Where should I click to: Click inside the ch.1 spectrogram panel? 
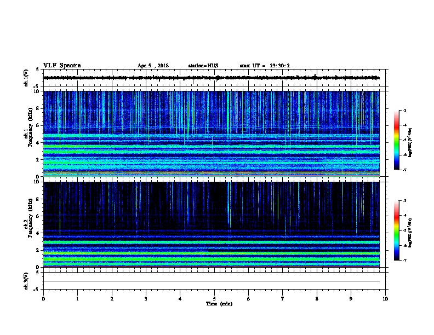pyautogui.click(x=212, y=134)
